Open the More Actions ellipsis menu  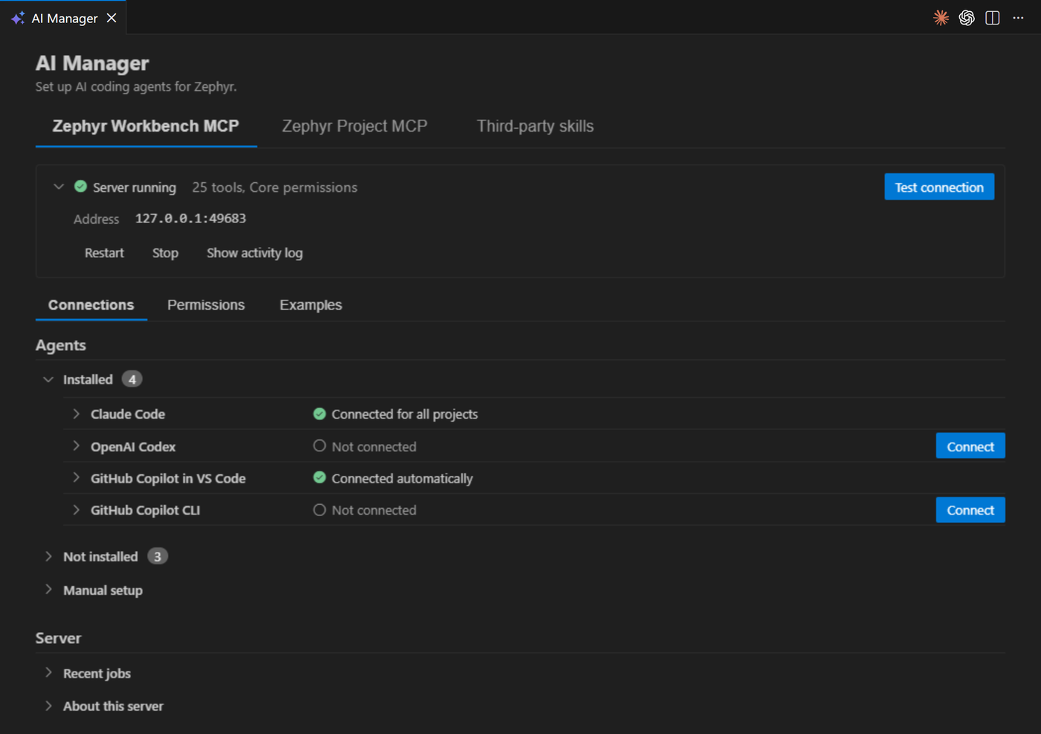[x=1018, y=18]
